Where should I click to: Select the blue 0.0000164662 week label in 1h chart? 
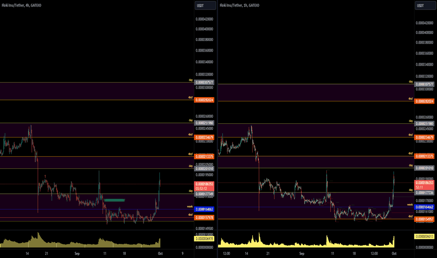[x=424, y=207]
